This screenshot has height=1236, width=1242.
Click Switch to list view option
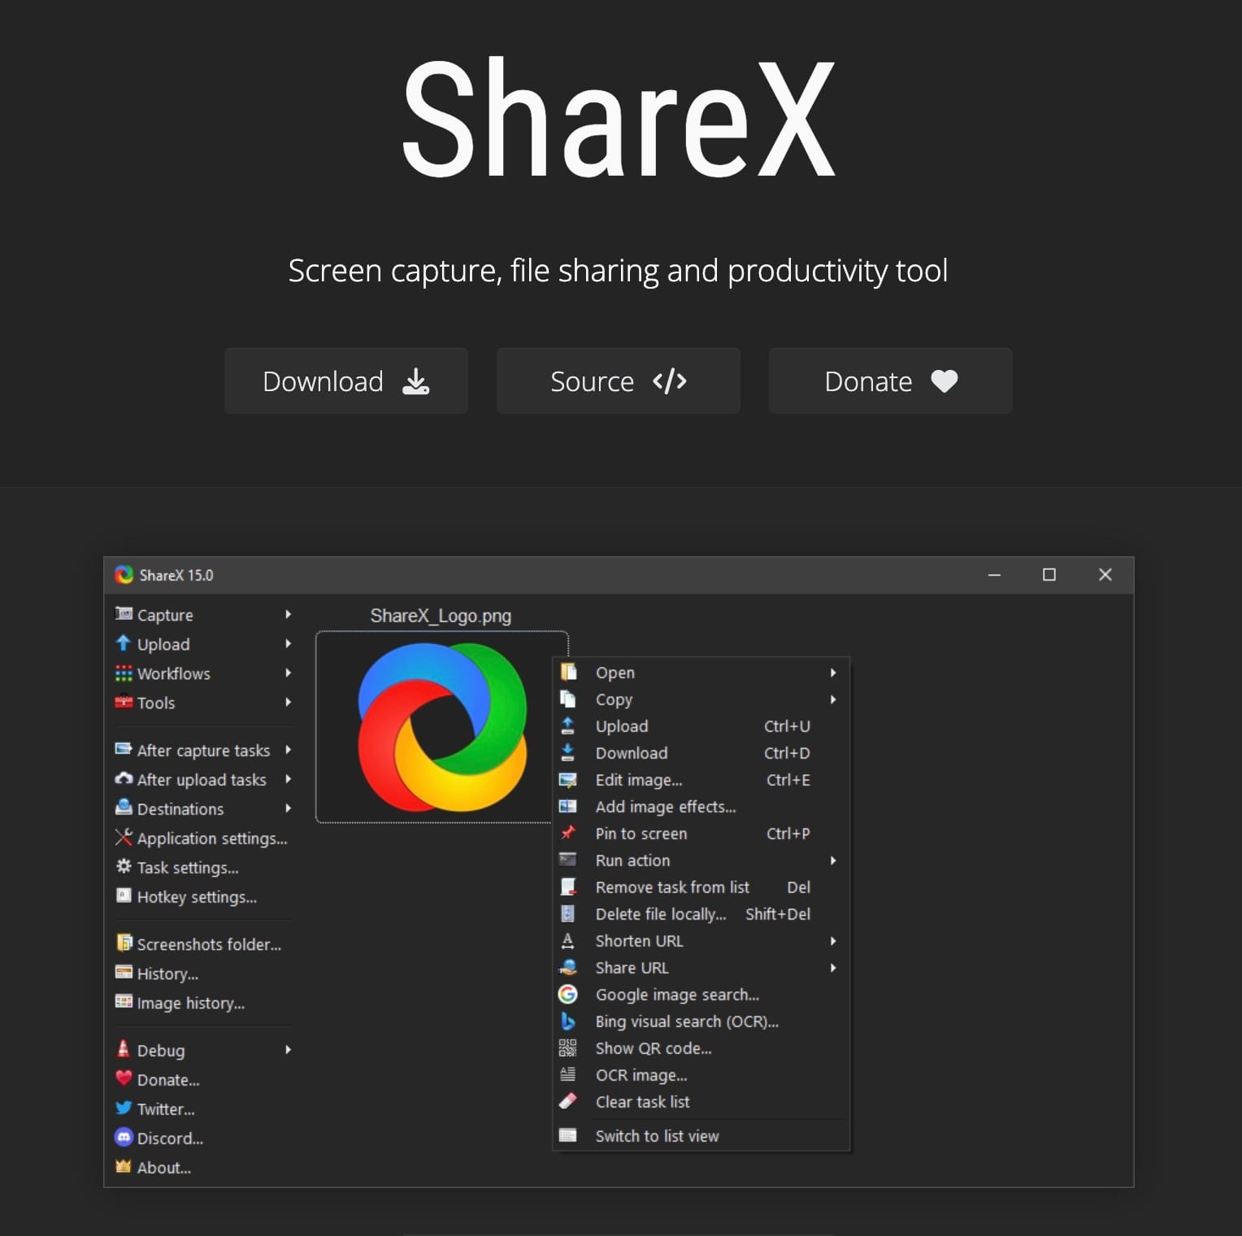657,1136
